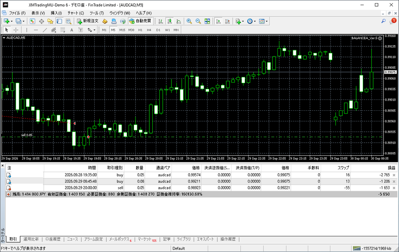Open the Data Window crosshair-circle icon

coord(41,21)
